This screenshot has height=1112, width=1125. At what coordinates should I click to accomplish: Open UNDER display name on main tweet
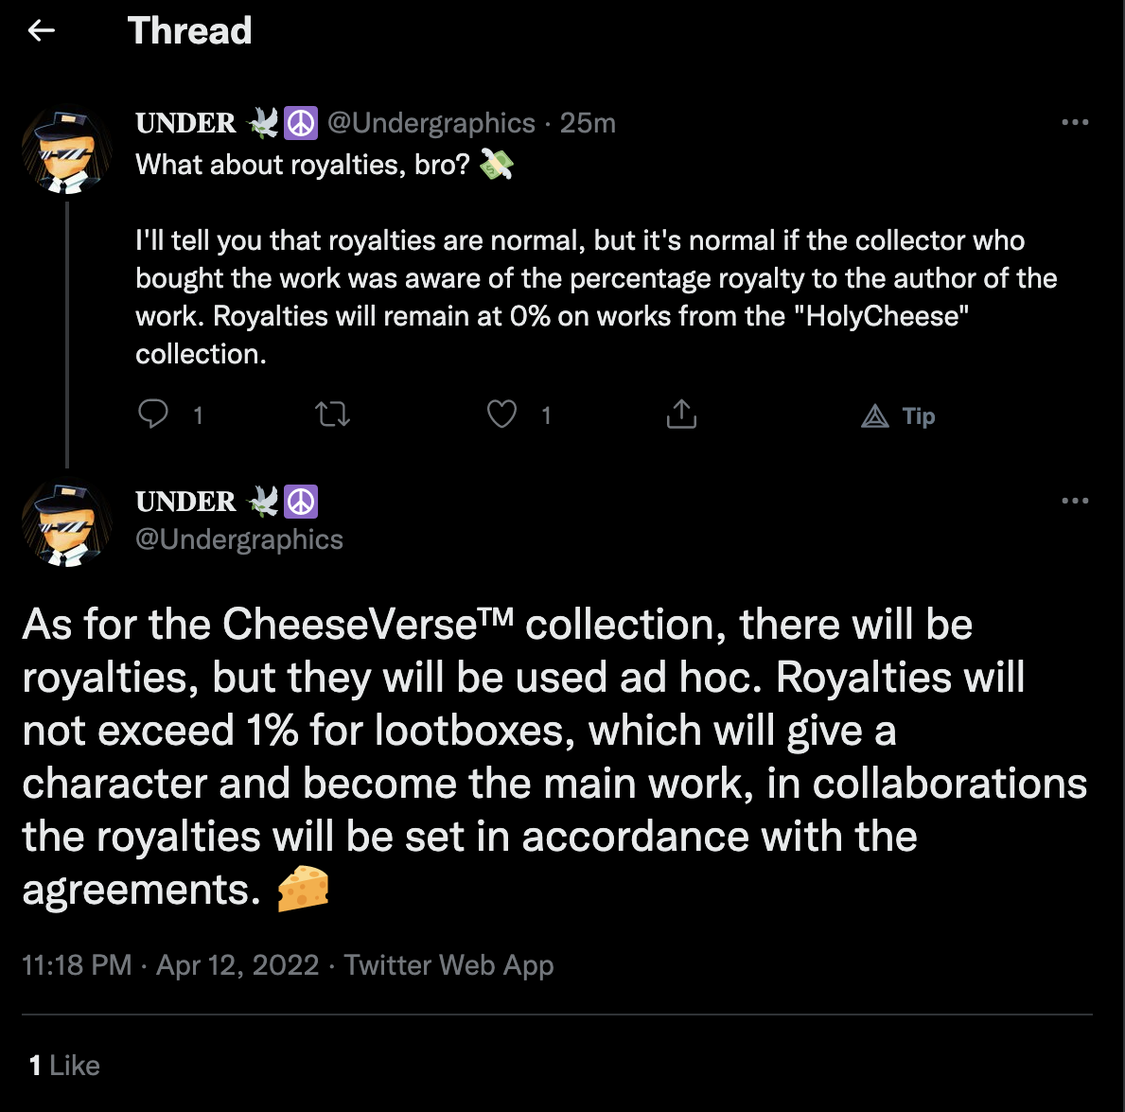(x=186, y=502)
